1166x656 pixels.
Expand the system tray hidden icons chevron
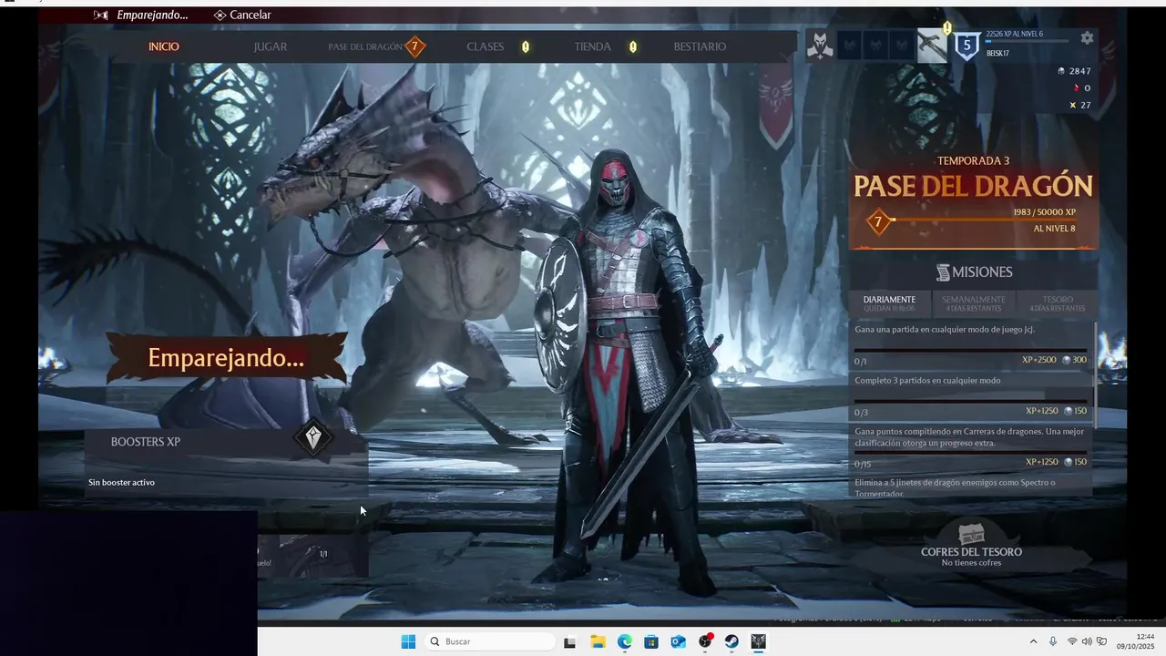point(1033,641)
